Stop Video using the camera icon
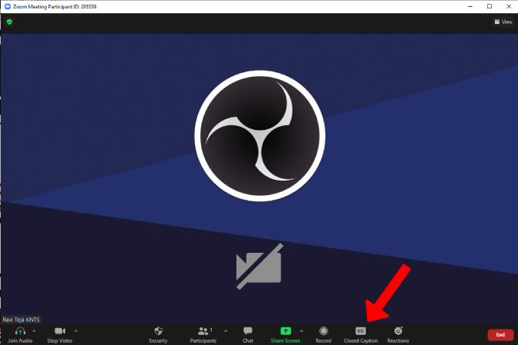 tap(60, 330)
